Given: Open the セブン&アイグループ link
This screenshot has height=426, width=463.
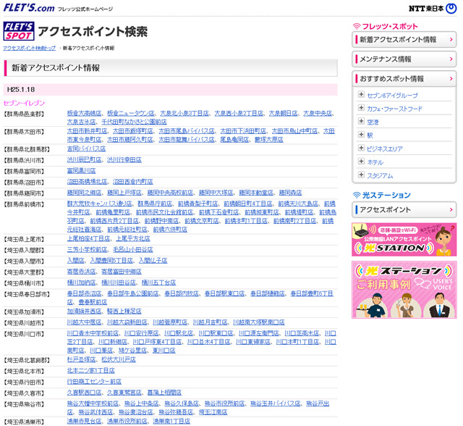Looking at the screenshot, I should [392, 96].
